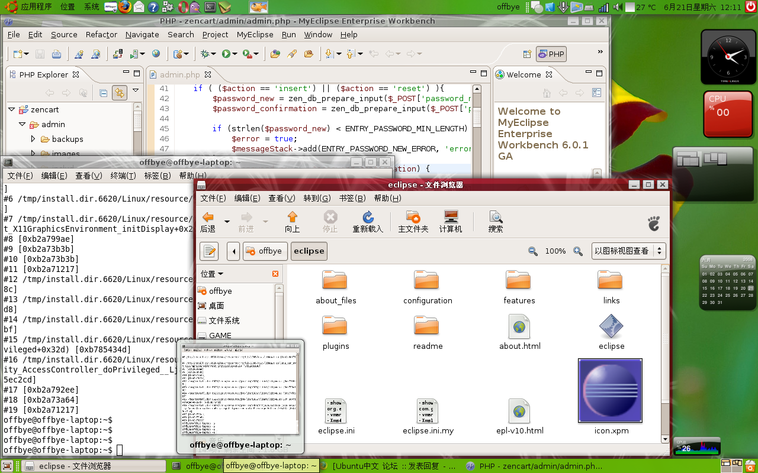The image size is (758, 473).
Task: Click Search (搜索) icon in file browser
Action: point(496,222)
